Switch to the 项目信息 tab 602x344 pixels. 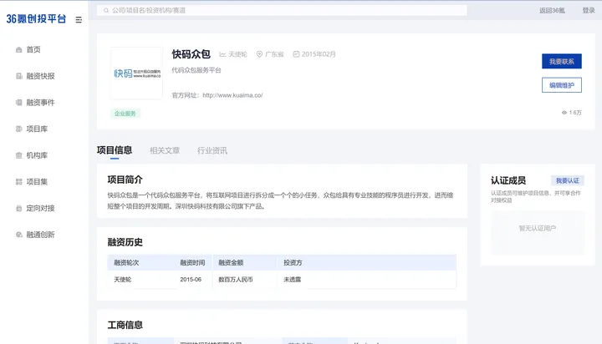(x=115, y=150)
